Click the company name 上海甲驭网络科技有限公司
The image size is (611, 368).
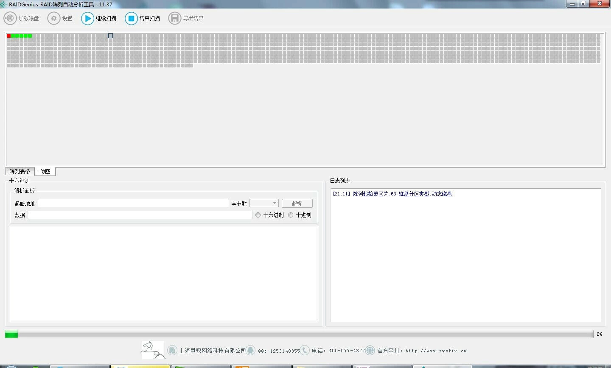coord(213,351)
